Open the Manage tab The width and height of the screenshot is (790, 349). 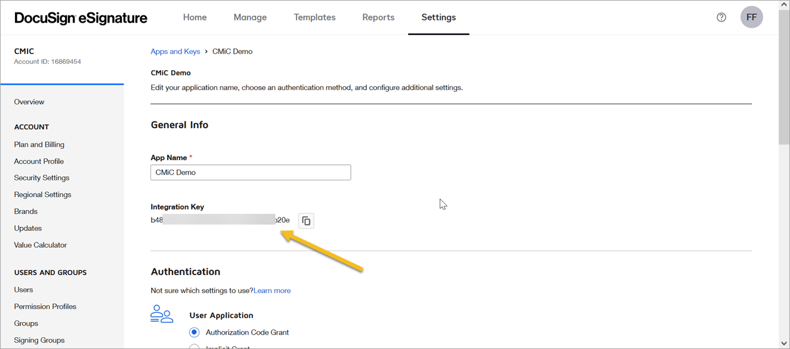click(250, 17)
